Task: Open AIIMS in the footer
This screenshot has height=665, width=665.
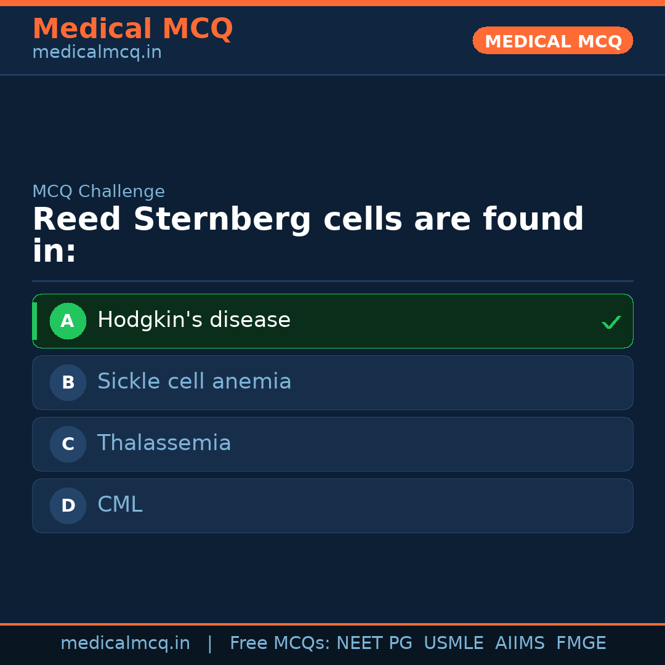Action: pyautogui.click(x=520, y=643)
